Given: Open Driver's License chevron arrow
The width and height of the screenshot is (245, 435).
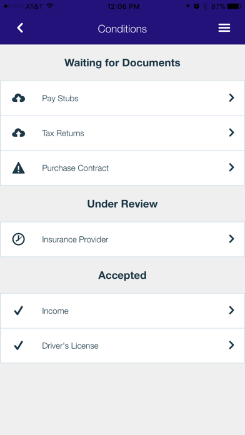Looking at the screenshot, I should tap(231, 345).
